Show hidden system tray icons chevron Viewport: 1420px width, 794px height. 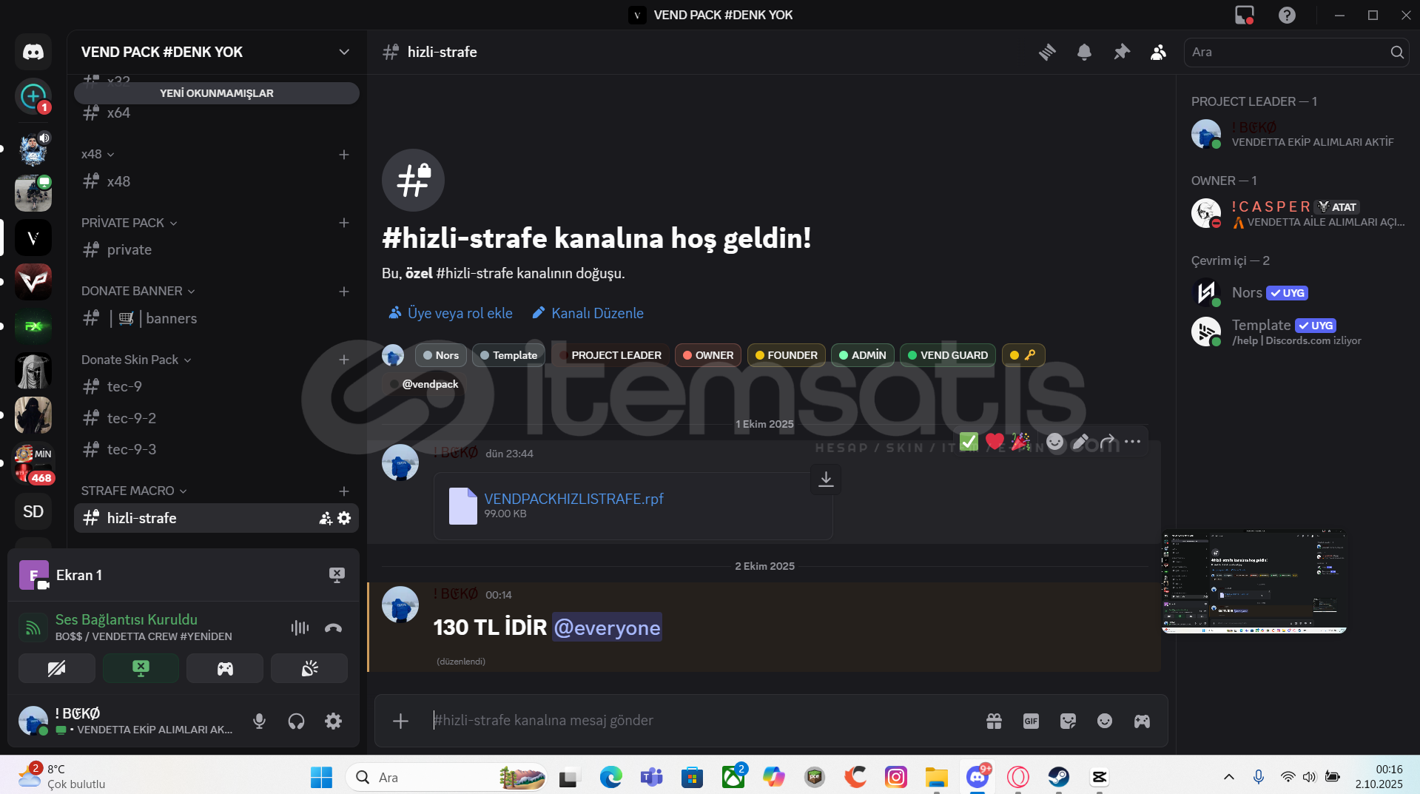click(x=1229, y=777)
